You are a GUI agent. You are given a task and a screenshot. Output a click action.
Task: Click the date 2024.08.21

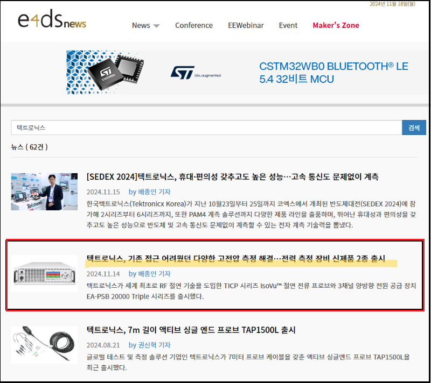(x=103, y=345)
